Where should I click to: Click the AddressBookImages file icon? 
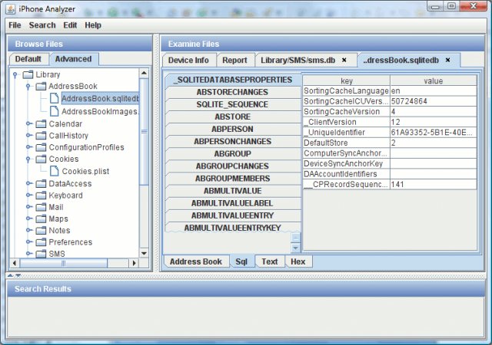coord(55,111)
